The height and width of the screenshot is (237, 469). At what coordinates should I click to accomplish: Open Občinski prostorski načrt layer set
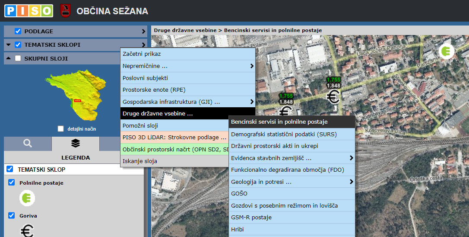tap(174, 149)
